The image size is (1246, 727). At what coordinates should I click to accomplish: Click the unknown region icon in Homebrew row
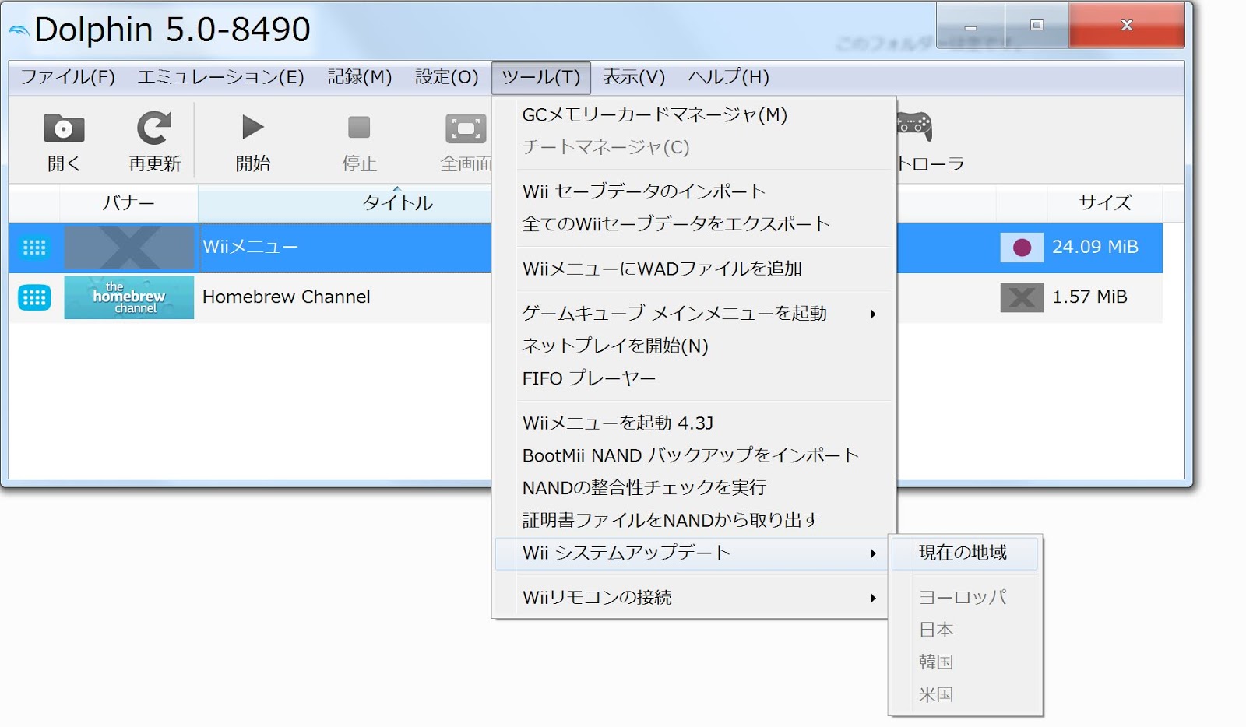tap(1022, 297)
